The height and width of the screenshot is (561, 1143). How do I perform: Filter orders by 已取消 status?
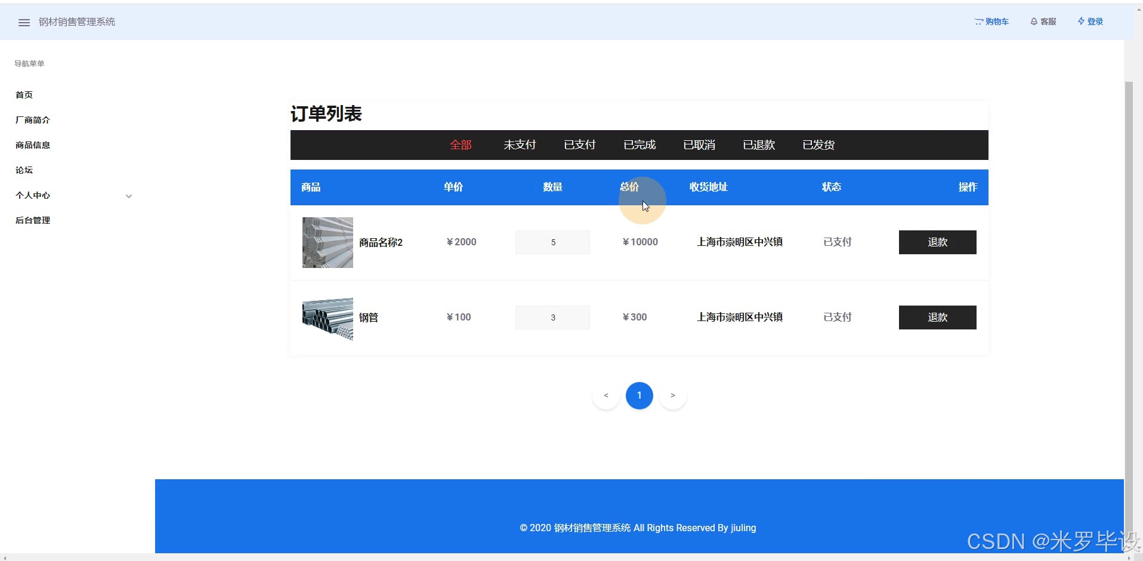pyautogui.click(x=699, y=144)
